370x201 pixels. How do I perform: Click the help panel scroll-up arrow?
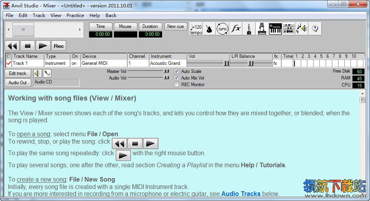click(363, 94)
